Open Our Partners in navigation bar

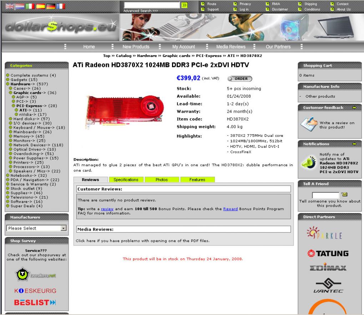click(x=278, y=47)
